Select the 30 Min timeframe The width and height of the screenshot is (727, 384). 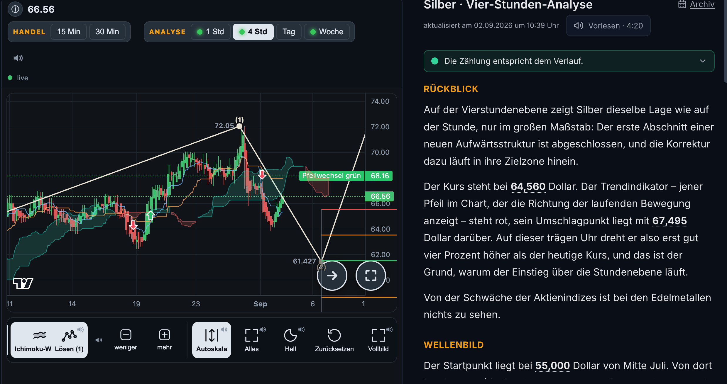click(x=107, y=32)
